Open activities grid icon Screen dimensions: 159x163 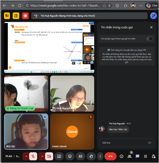pos(145,156)
